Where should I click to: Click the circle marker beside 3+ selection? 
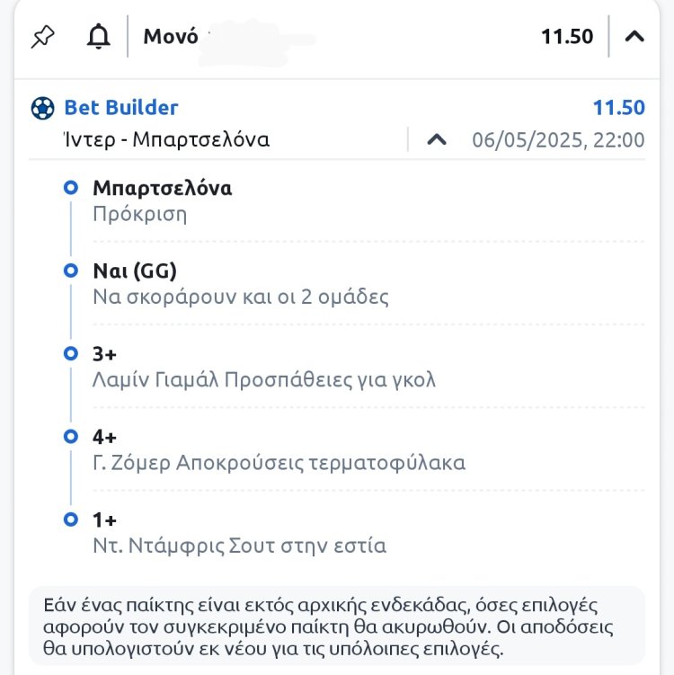tap(71, 353)
